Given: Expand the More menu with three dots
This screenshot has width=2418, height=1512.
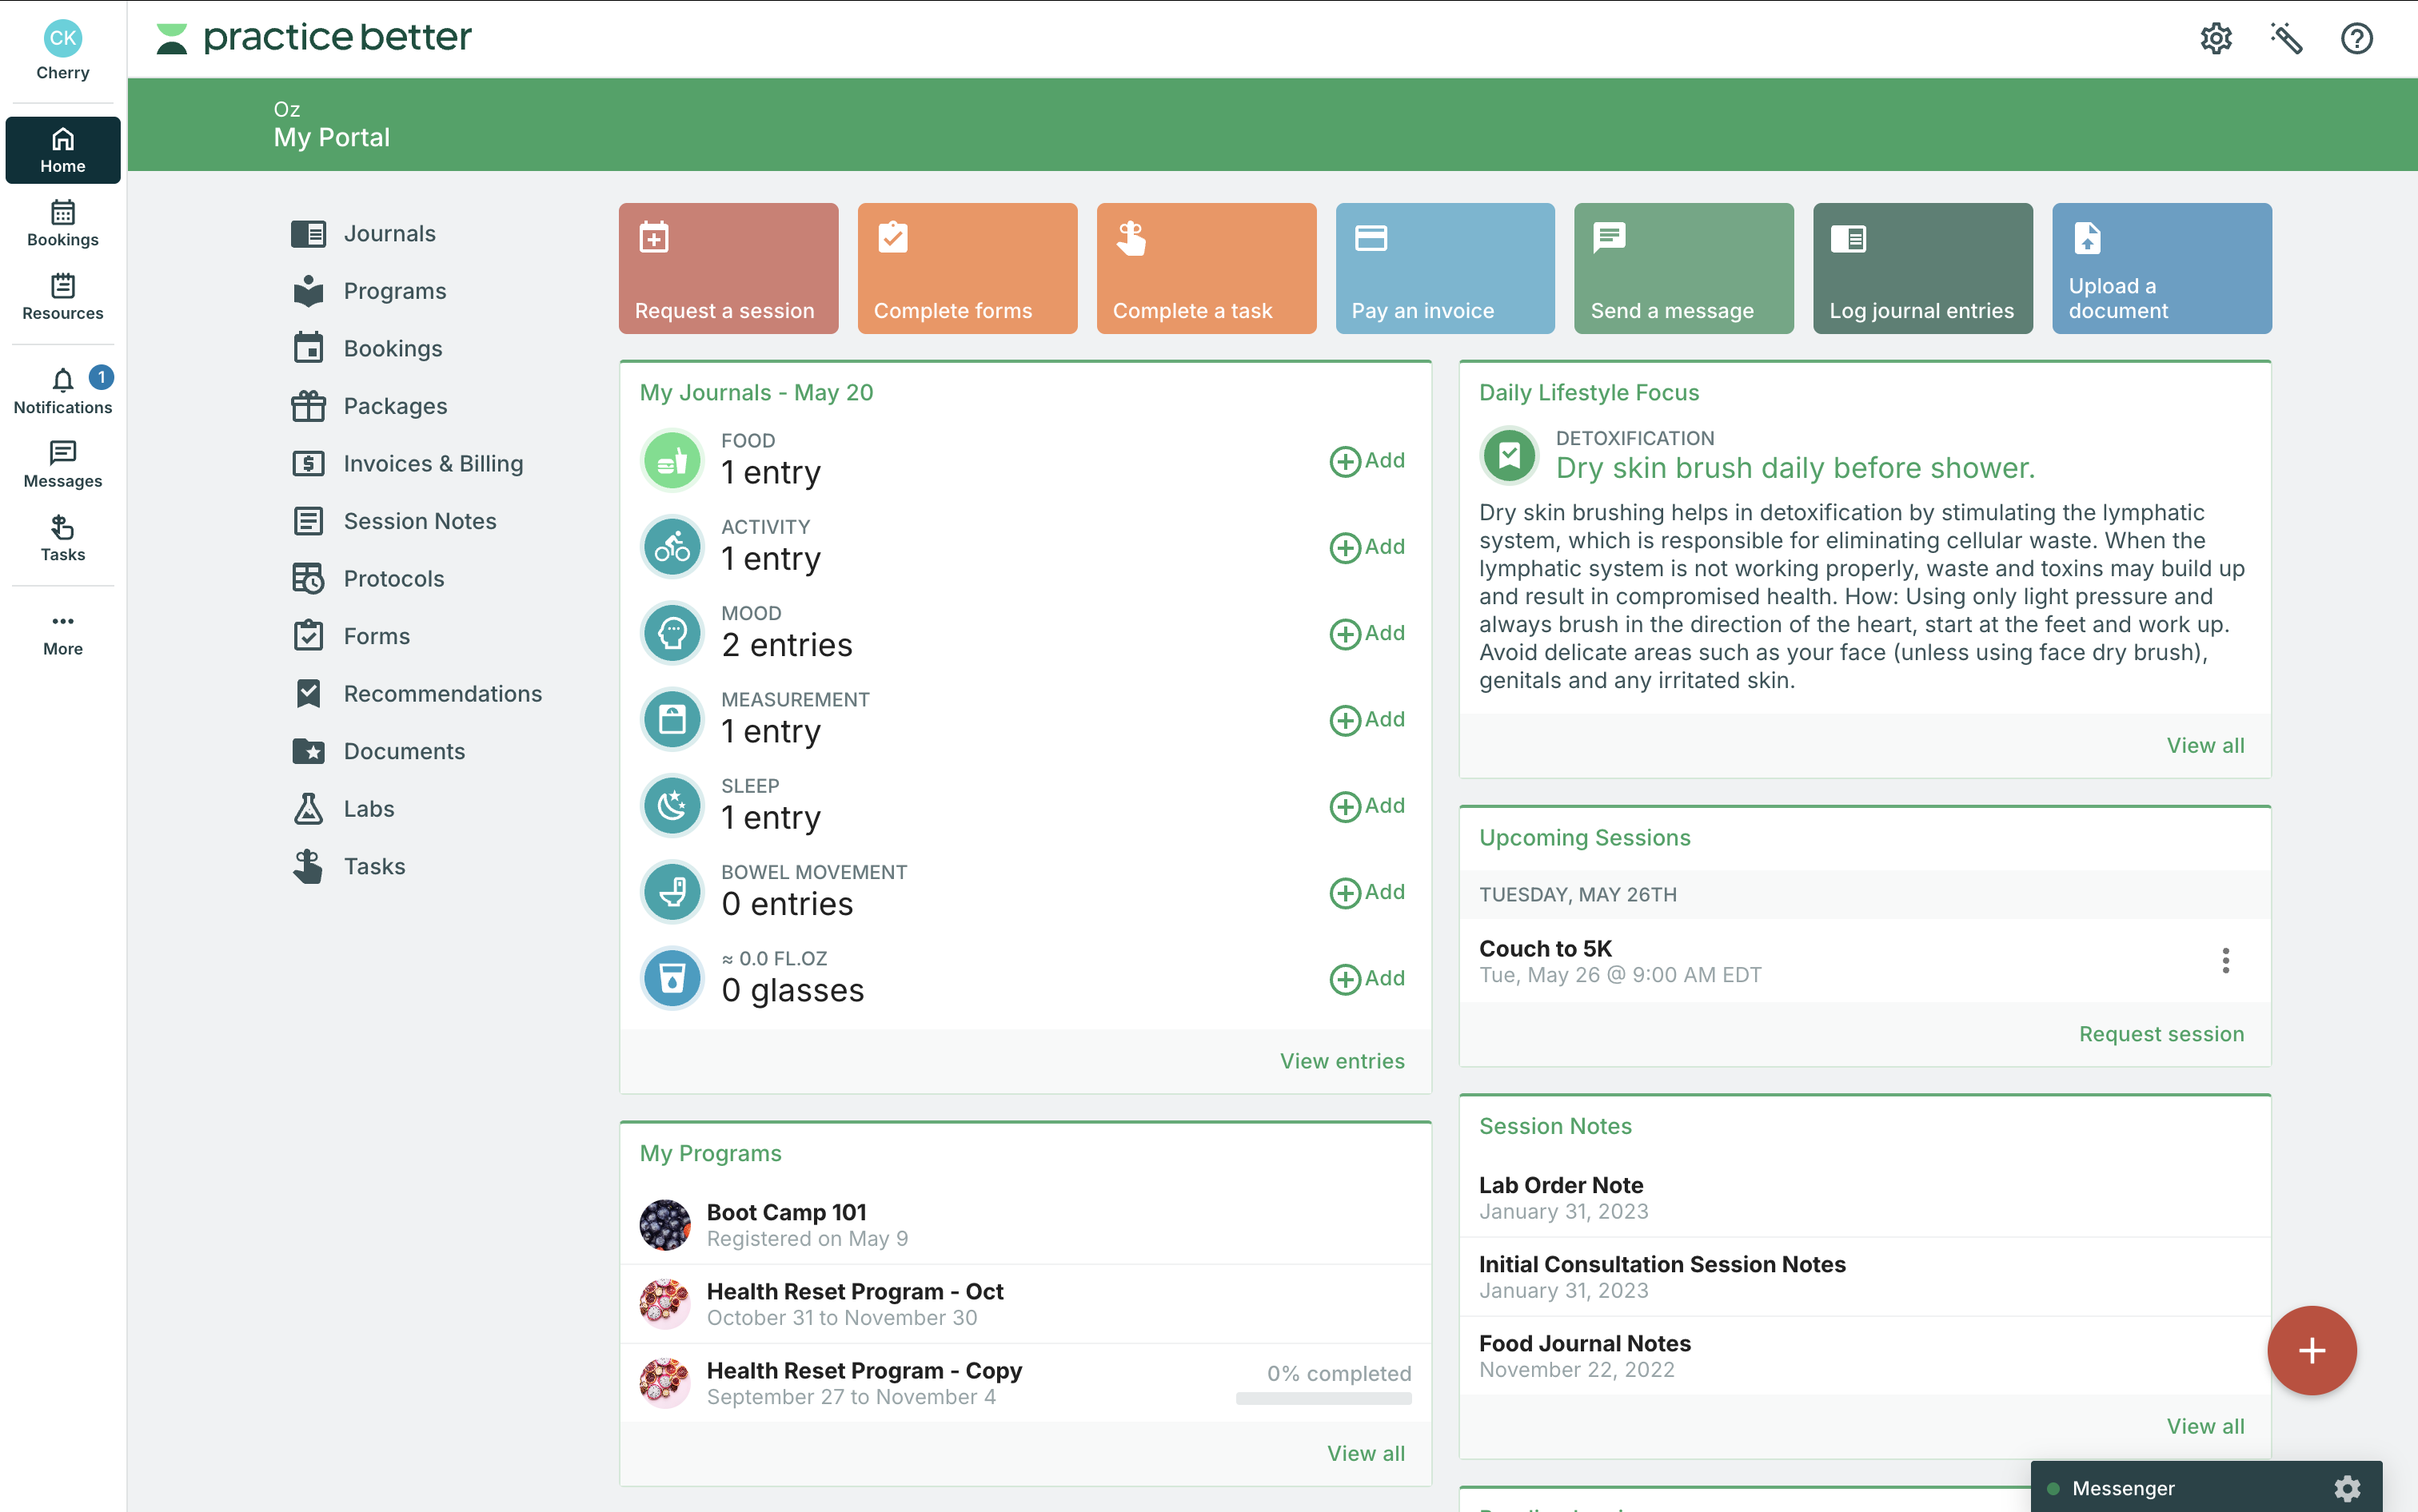Looking at the screenshot, I should tap(63, 634).
